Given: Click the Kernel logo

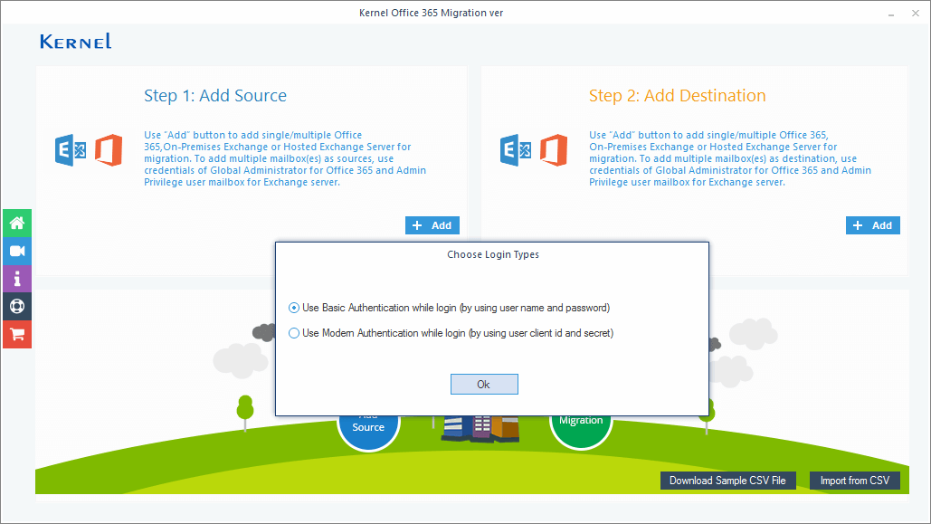Looking at the screenshot, I should click(x=75, y=41).
